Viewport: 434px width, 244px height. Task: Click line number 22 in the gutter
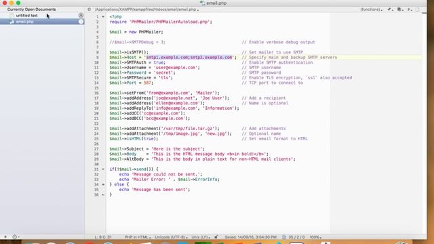(96, 123)
